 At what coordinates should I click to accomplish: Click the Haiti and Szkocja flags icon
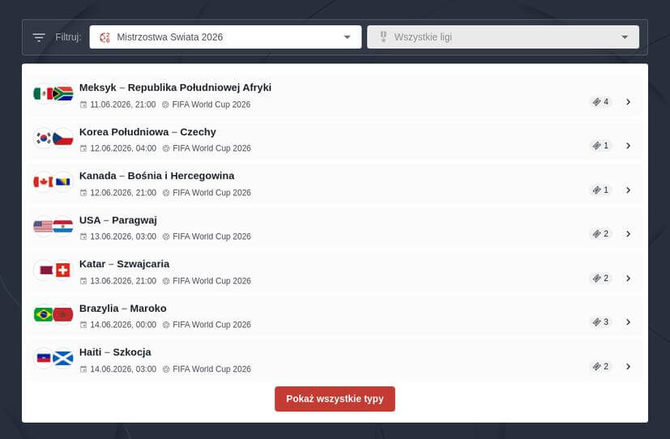[53, 358]
